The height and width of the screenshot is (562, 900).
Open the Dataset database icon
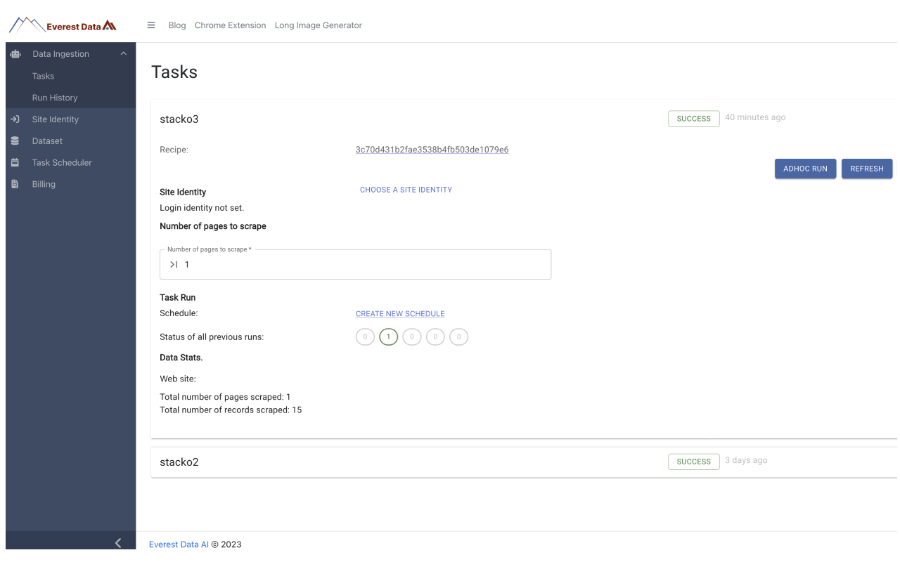15,140
